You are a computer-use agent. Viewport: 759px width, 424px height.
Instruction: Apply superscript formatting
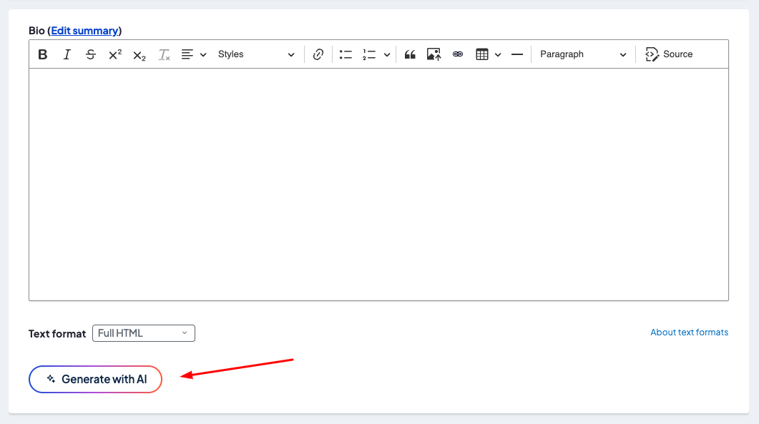(115, 54)
